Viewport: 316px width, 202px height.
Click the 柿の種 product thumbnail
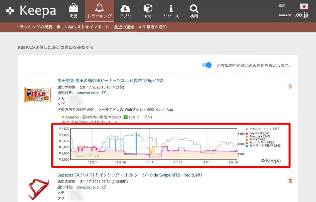pos(38,95)
